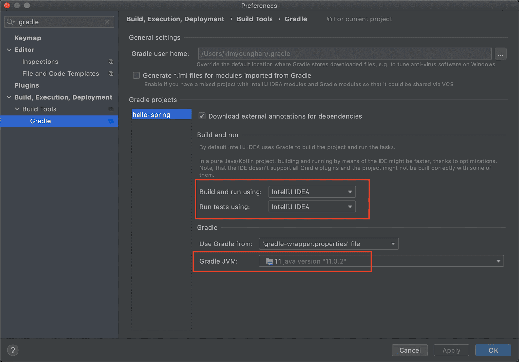Click Build, Execution, Deployment breadcrumb
This screenshot has height=362, width=519.
click(x=175, y=19)
